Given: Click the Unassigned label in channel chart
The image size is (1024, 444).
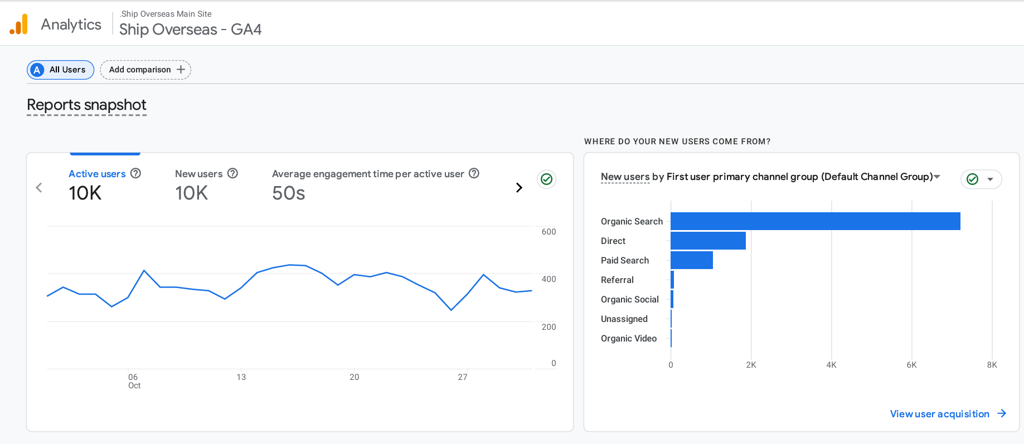Looking at the screenshot, I should [624, 319].
